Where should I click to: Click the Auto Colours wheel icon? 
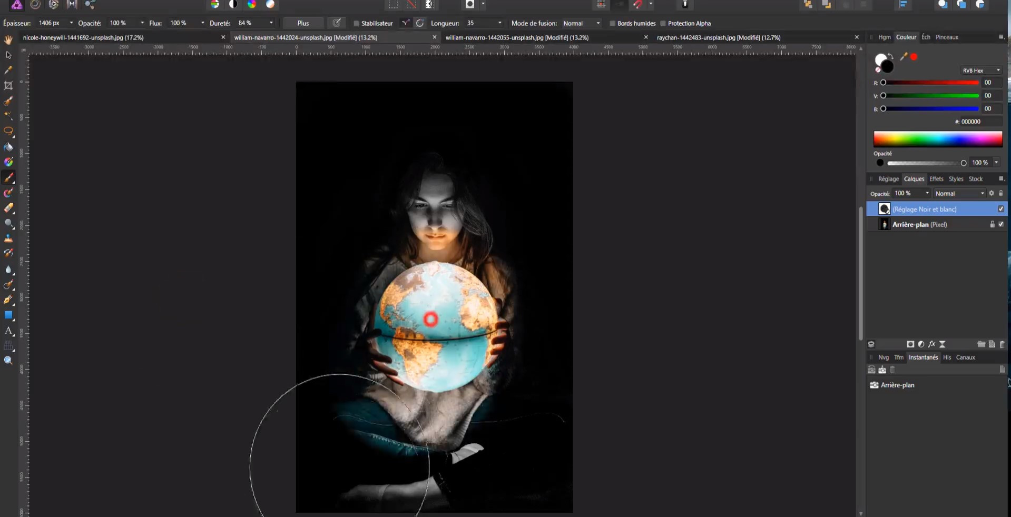coord(252,4)
